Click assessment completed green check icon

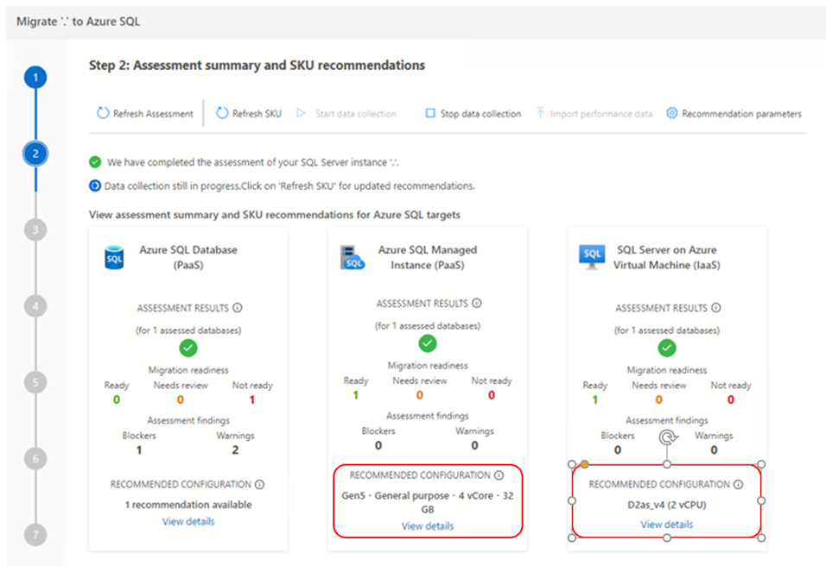point(95,162)
